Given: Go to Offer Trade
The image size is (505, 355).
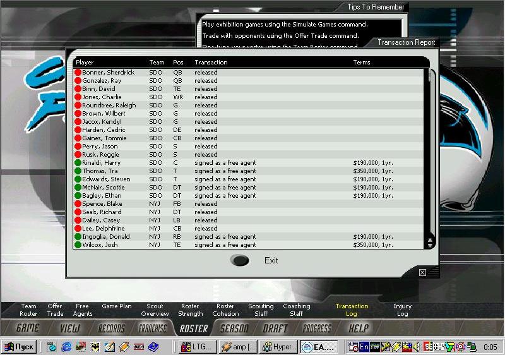Looking at the screenshot, I should click(x=55, y=310).
